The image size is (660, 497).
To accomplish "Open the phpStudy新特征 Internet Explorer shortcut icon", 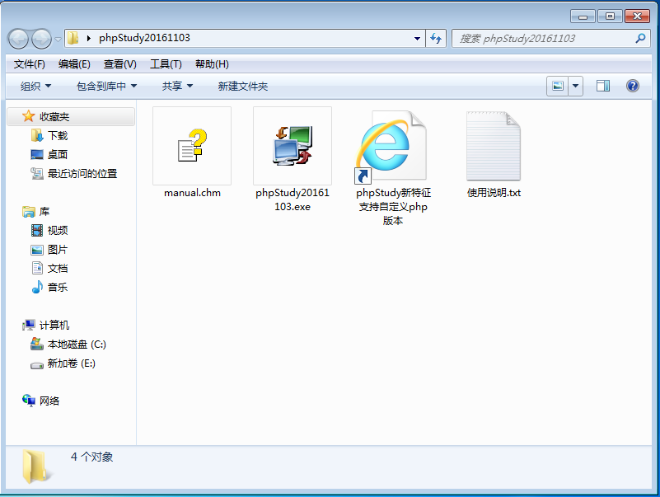I will pos(393,146).
